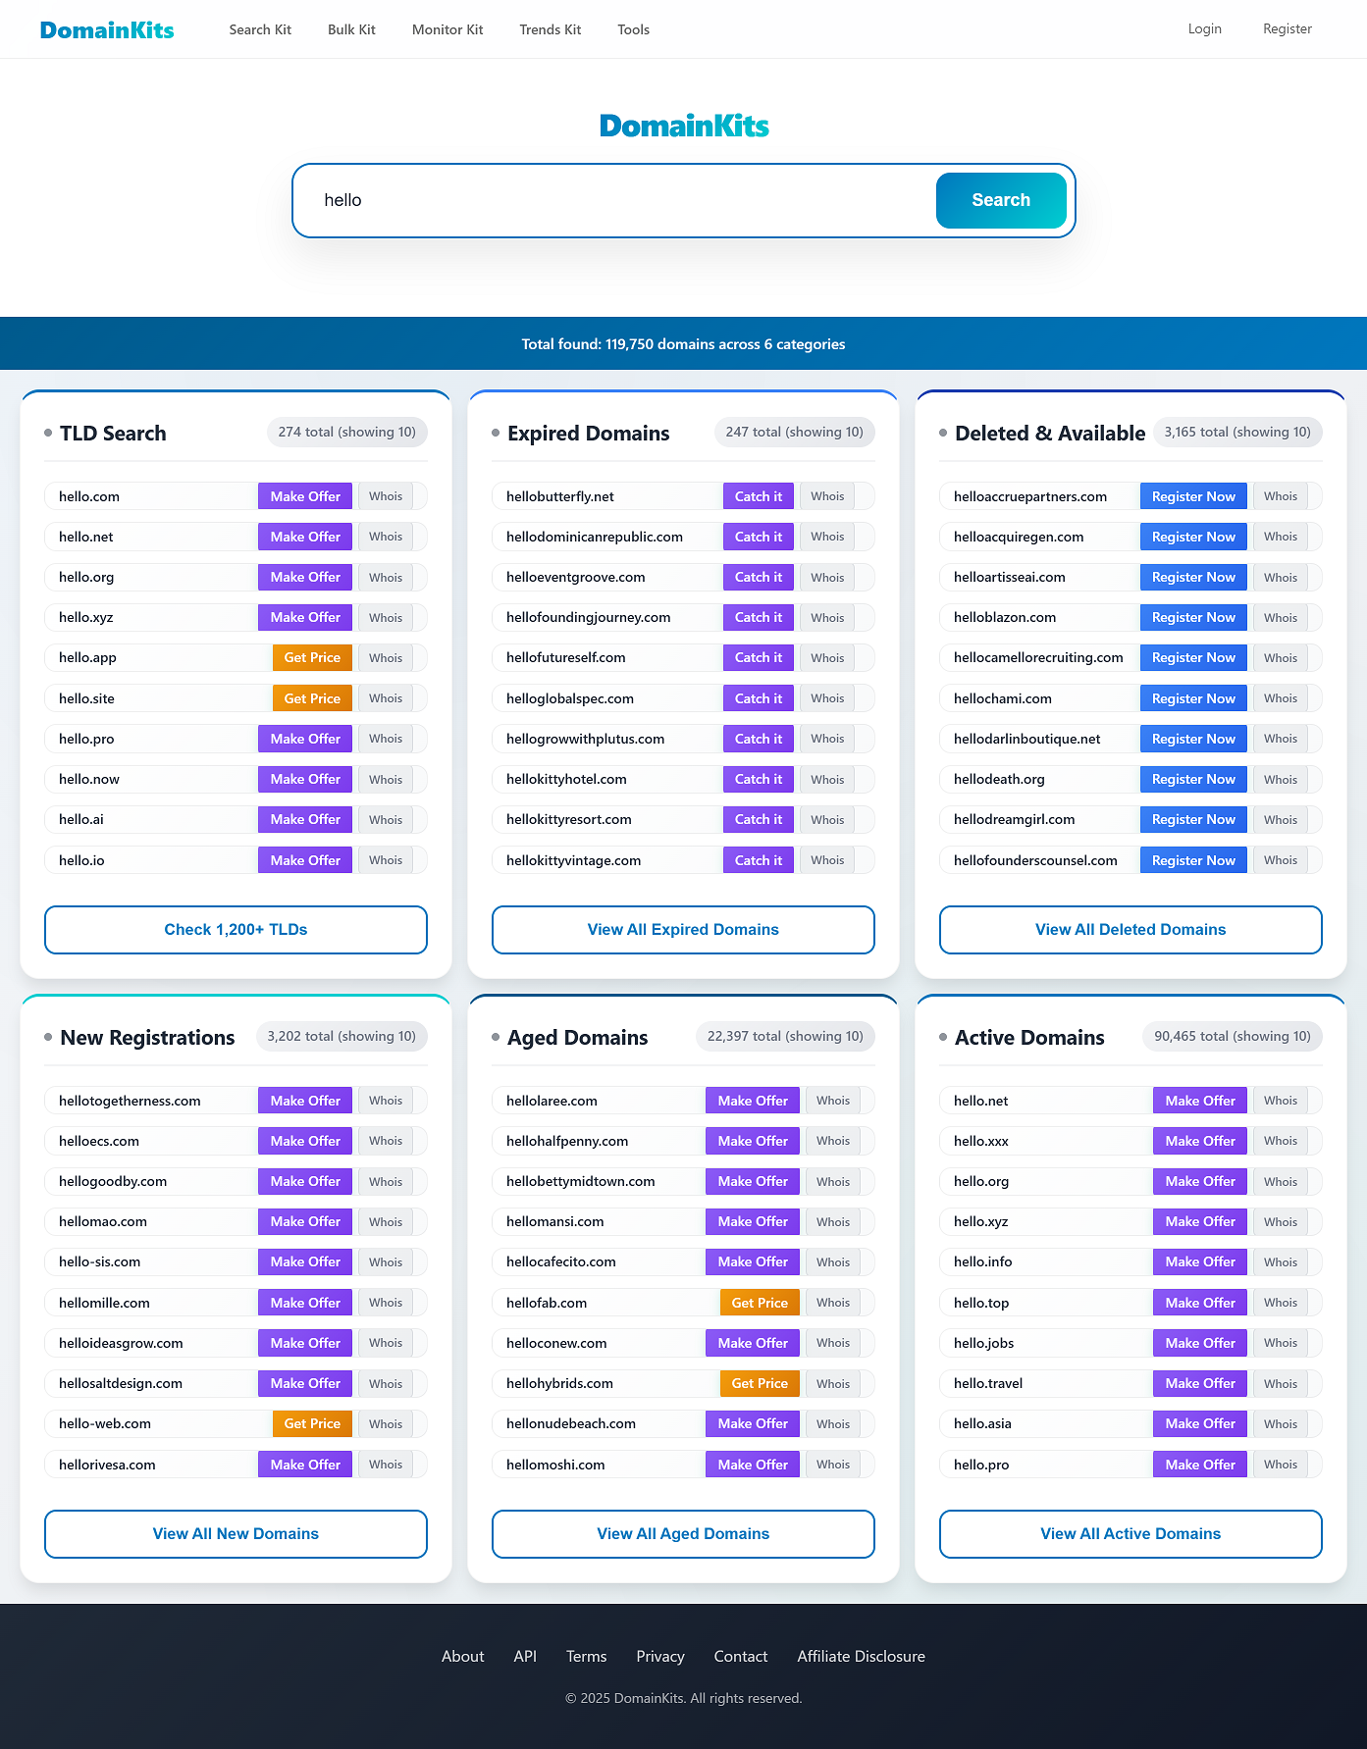Image resolution: width=1367 pixels, height=1749 pixels.
Task: Click the Total found 119,750 domains banner text
Action: click(683, 344)
